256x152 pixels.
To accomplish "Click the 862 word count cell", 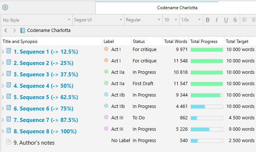I will 184,118.
